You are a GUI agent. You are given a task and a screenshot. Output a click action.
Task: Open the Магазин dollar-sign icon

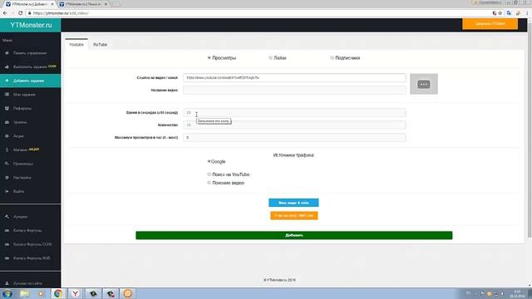[7, 149]
